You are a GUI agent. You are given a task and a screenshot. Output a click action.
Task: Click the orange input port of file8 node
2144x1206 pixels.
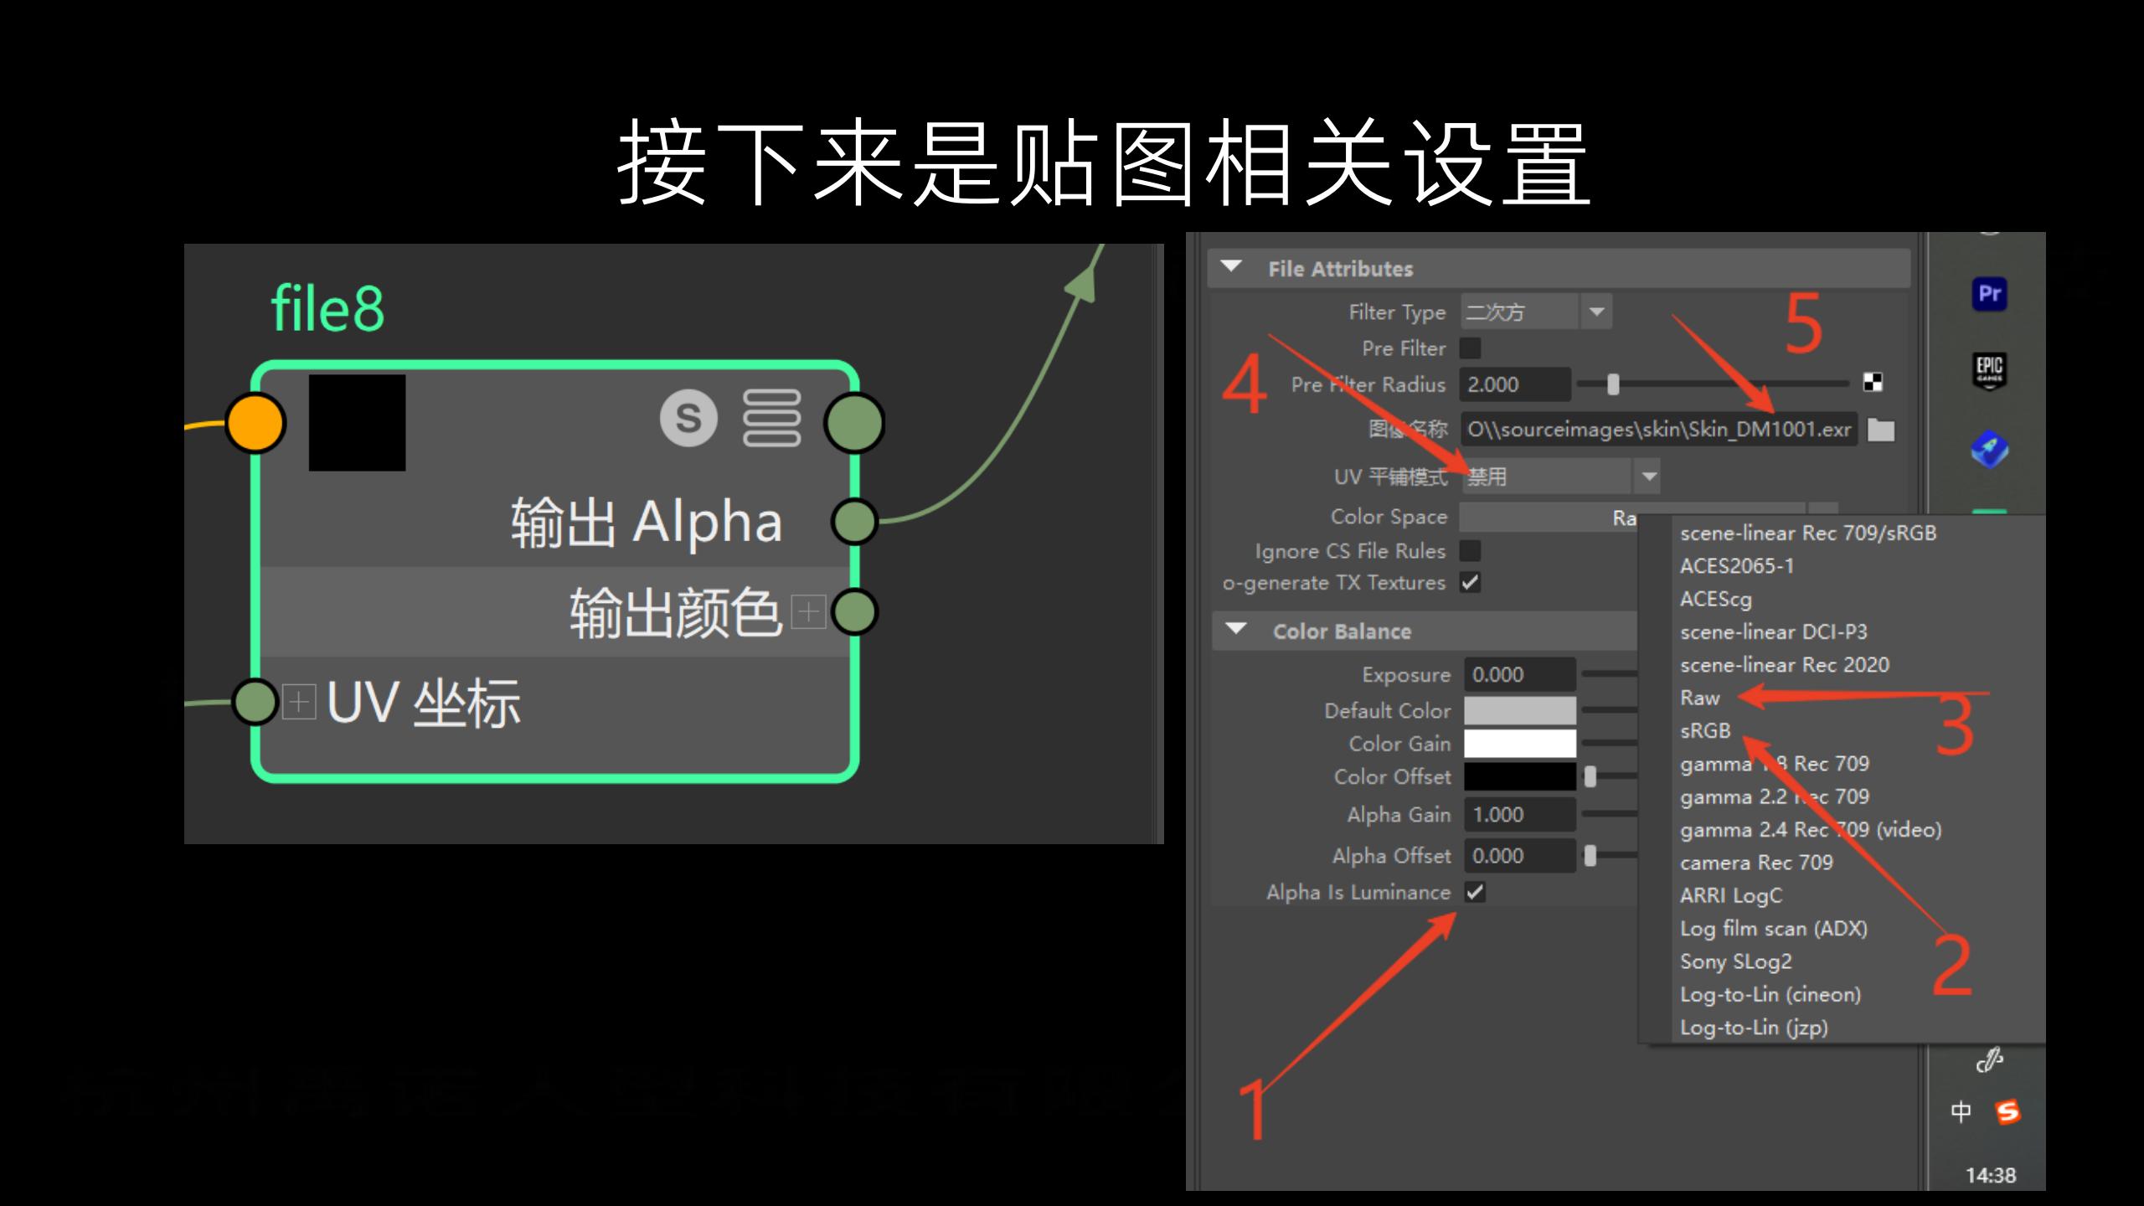pos(255,423)
